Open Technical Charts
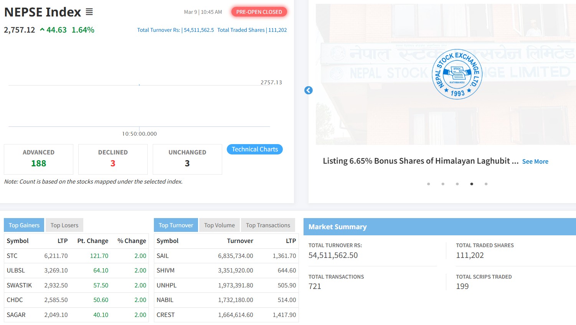The image size is (576, 325). (x=255, y=149)
